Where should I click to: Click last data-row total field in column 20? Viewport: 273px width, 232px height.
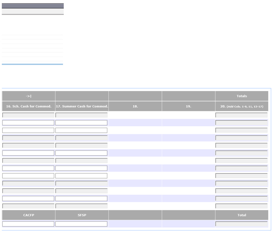click(242, 206)
